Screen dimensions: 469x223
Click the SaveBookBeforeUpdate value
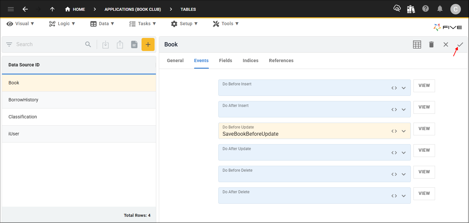coord(250,134)
